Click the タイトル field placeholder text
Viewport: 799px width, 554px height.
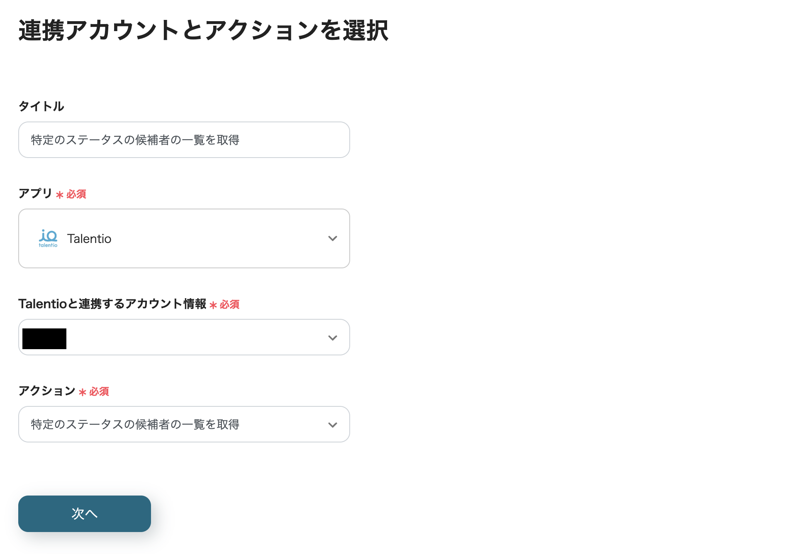coord(134,140)
